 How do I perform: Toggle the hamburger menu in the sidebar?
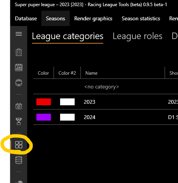click(19, 34)
